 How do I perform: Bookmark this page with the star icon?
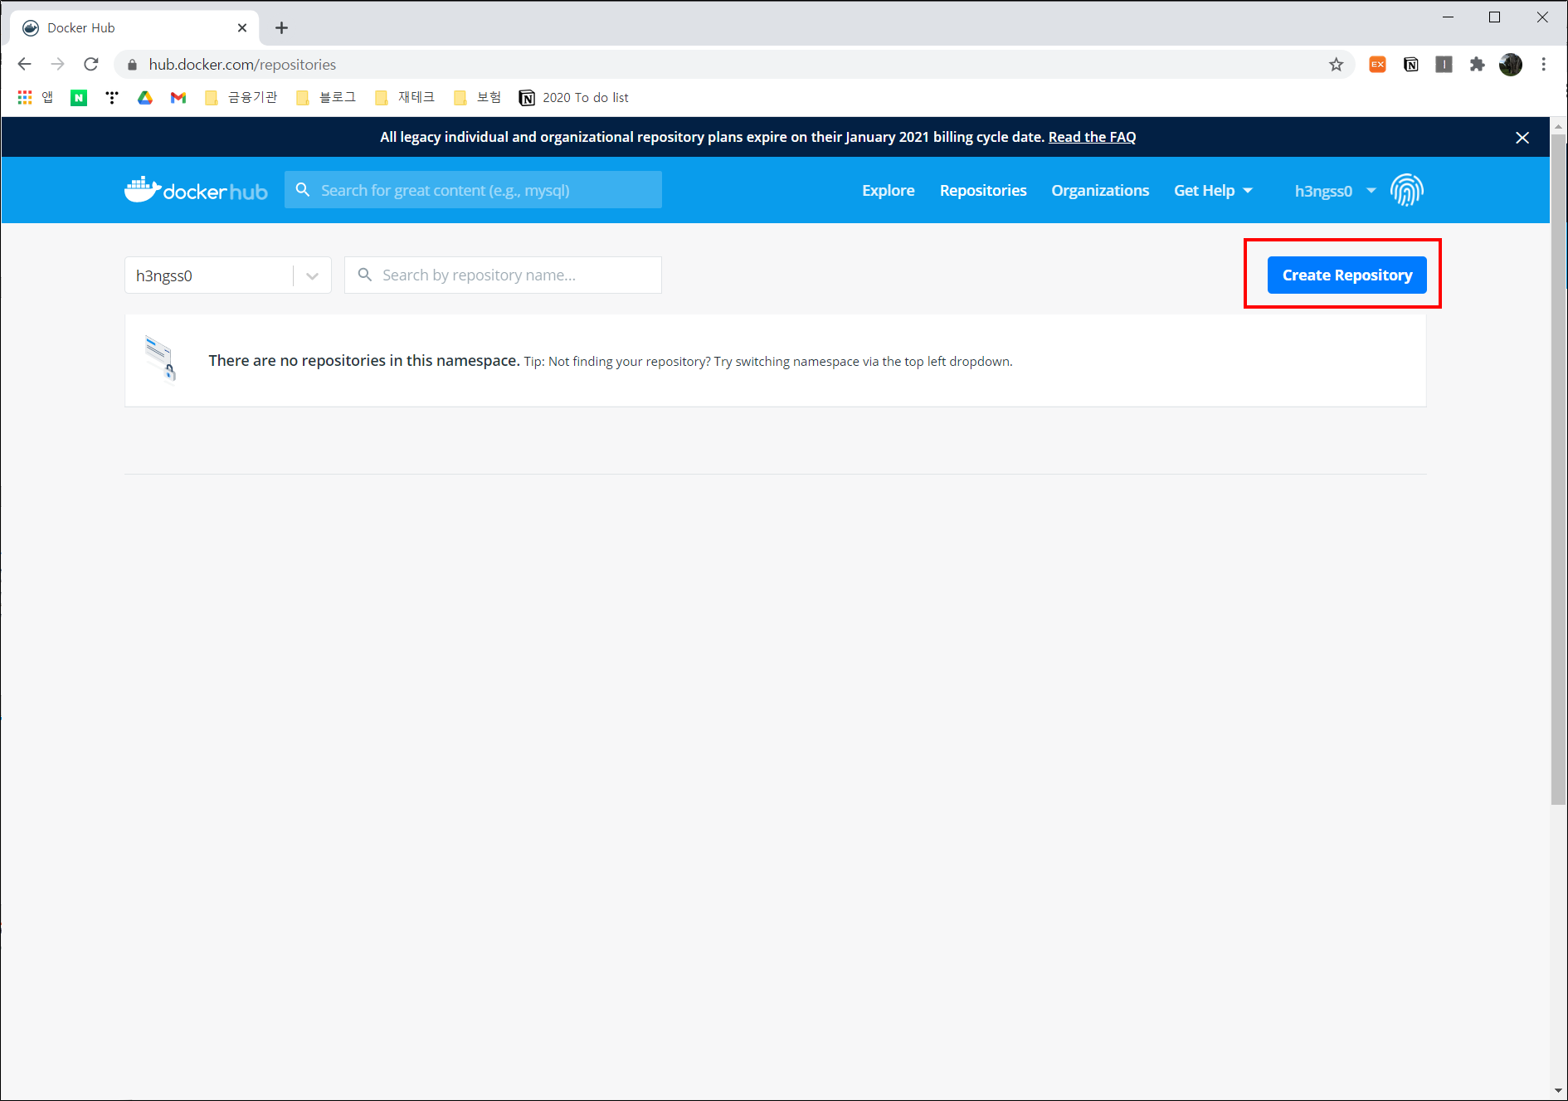pos(1336,64)
